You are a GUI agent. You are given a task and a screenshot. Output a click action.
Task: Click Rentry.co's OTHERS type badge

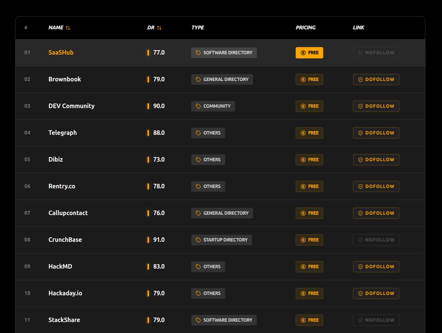click(208, 186)
